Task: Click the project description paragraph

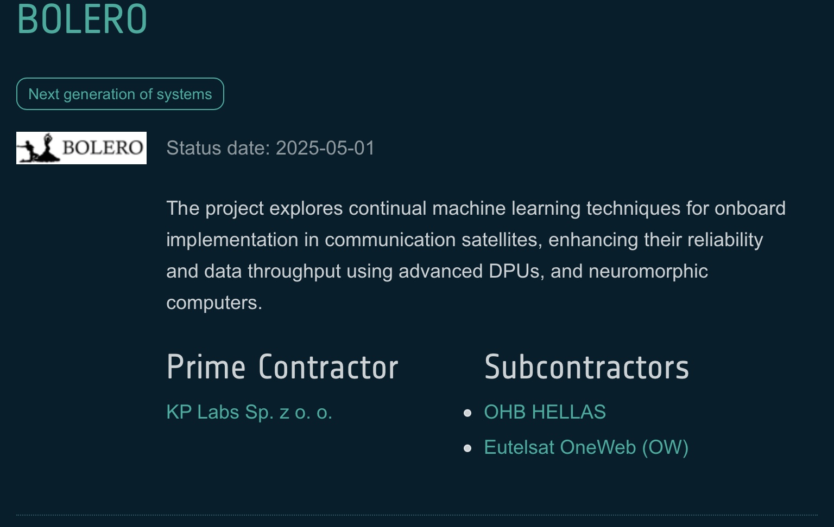Action: coord(476,255)
